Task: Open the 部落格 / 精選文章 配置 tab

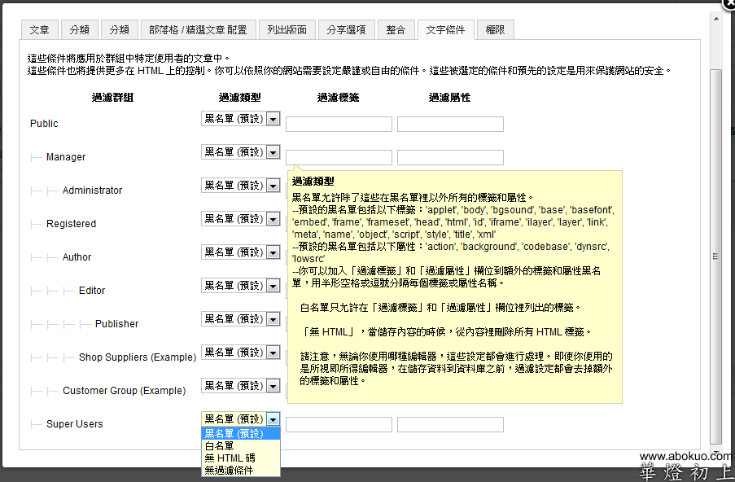Action: point(198,30)
